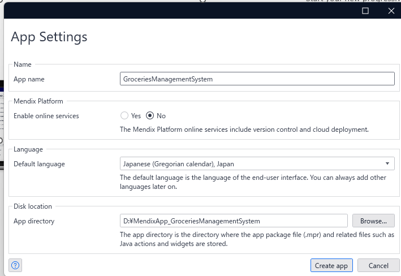This screenshot has height=276, width=401.
Task: Maximize the App Settings dialog window
Action: point(365,11)
